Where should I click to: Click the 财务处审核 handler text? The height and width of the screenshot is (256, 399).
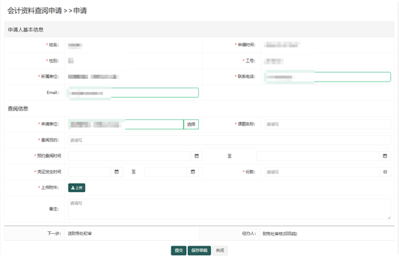pyautogui.click(x=280, y=233)
